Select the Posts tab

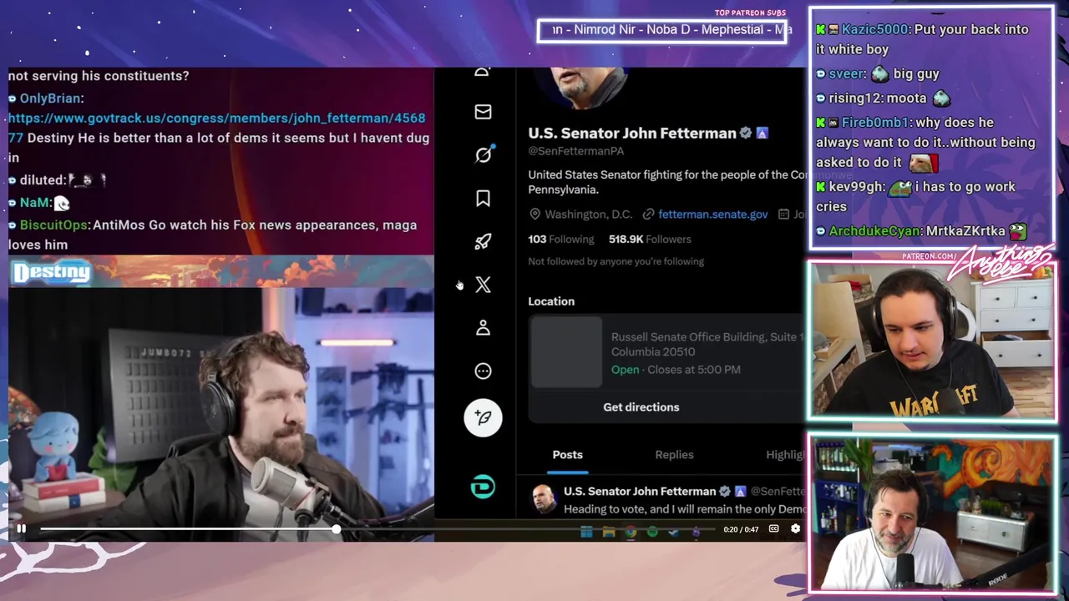point(567,455)
